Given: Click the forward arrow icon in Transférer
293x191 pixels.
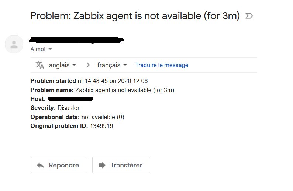Looking at the screenshot, I should click(102, 165).
